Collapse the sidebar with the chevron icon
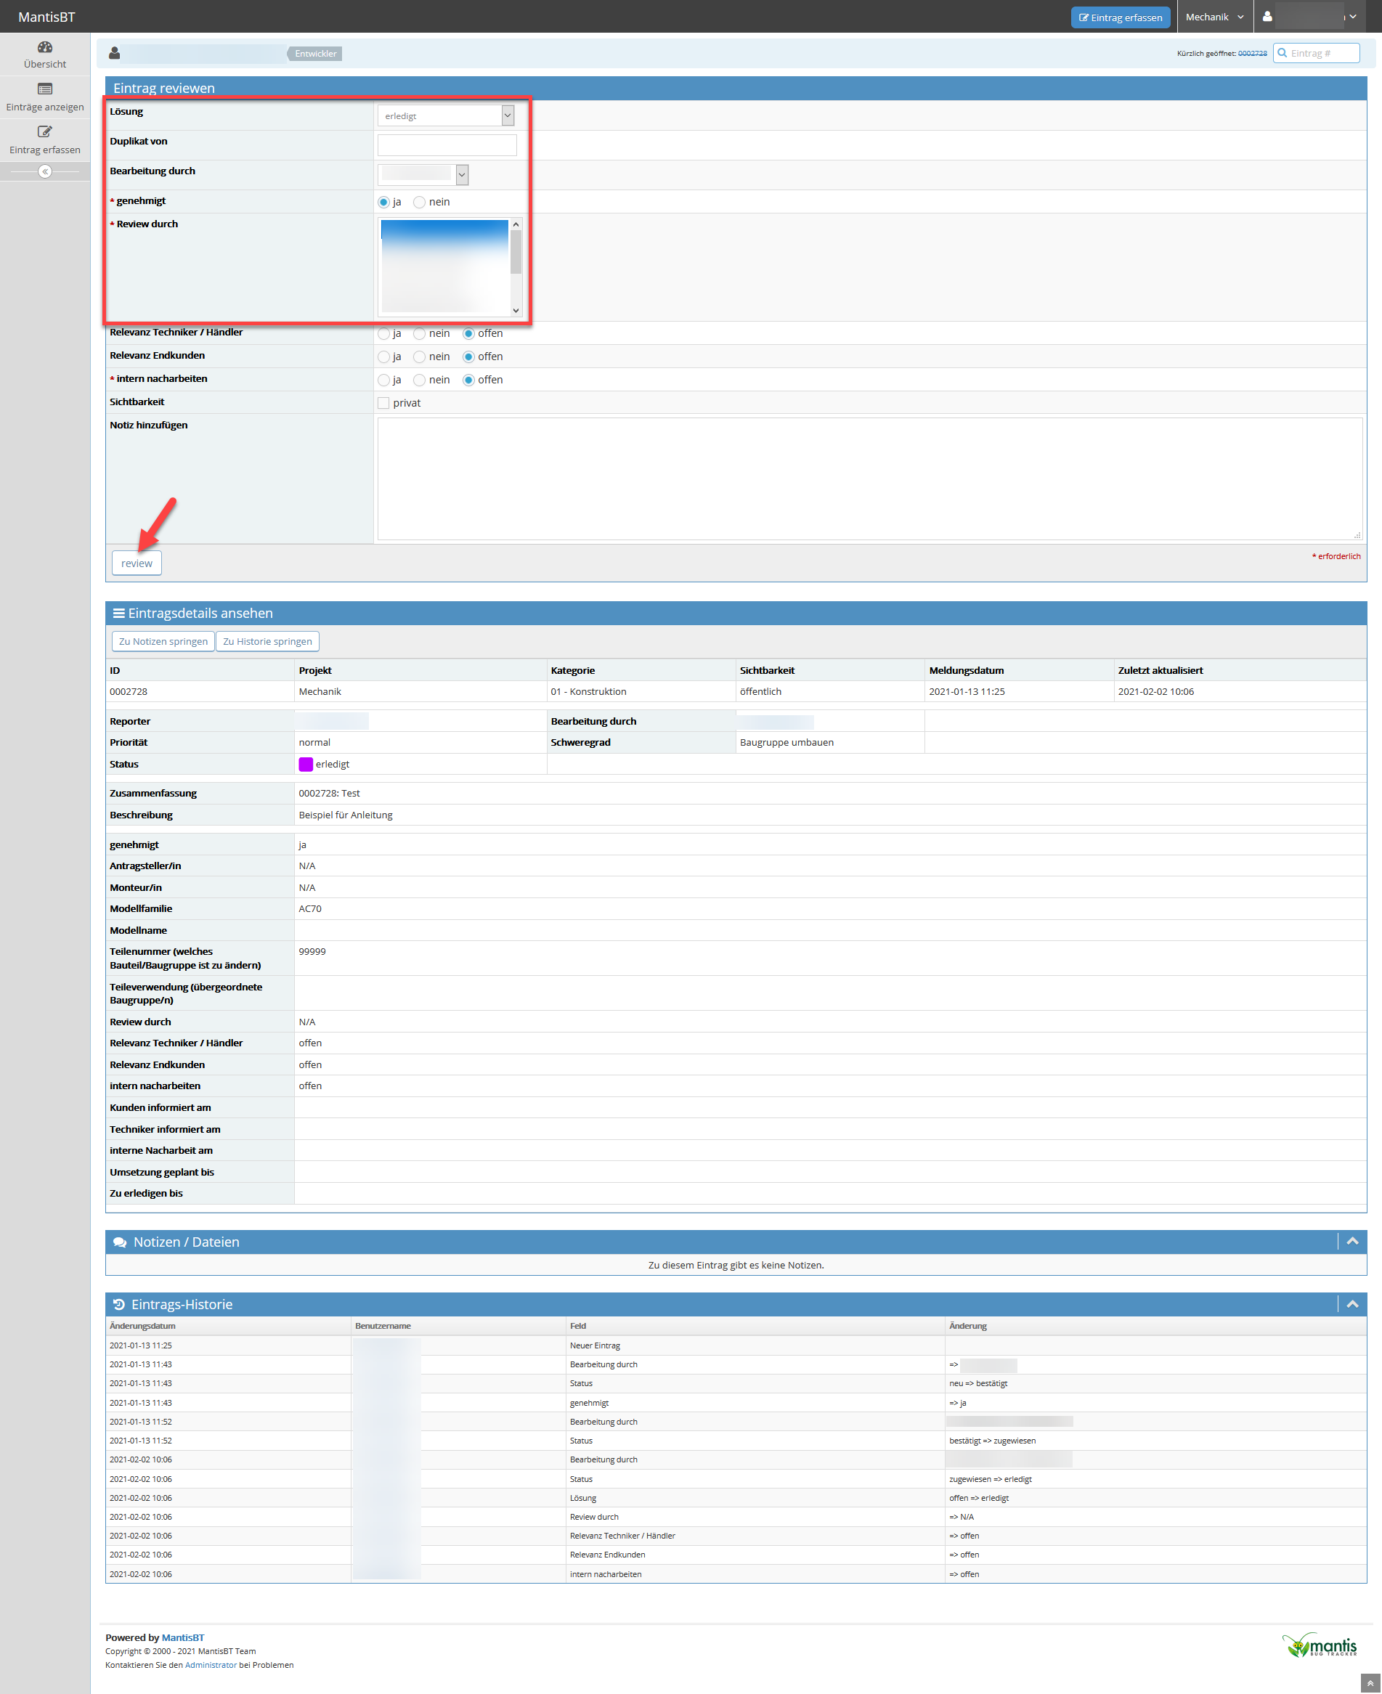This screenshot has width=1382, height=1694. pos(44,171)
